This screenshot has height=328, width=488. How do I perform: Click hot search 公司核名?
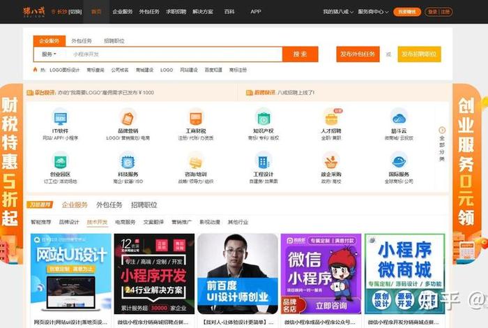point(120,70)
